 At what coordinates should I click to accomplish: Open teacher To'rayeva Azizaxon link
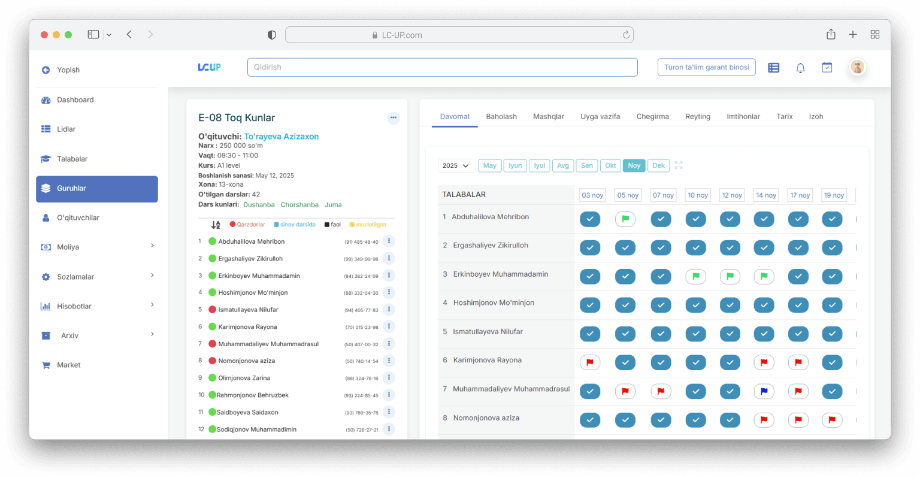(281, 137)
